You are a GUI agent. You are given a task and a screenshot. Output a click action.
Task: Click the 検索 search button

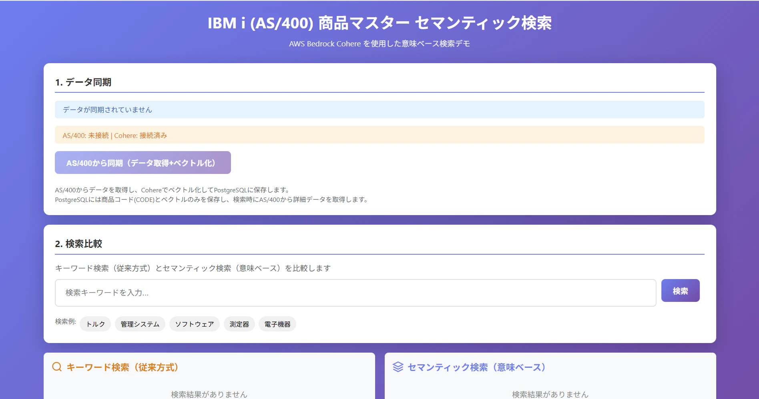pyautogui.click(x=680, y=291)
